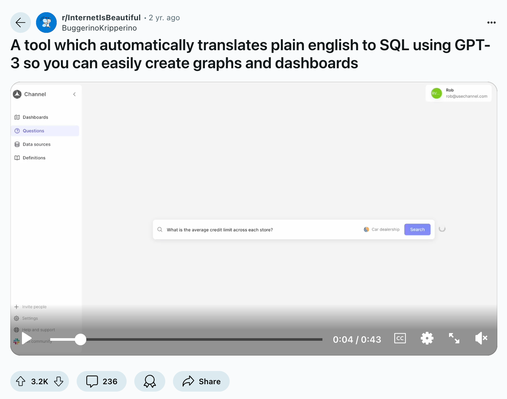Open Help and support
507x399 pixels.
35,330
